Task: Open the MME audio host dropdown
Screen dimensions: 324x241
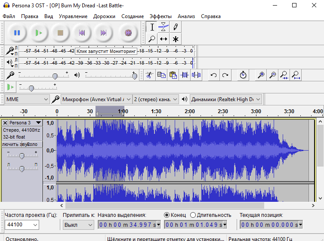Action: pyautogui.click(x=27, y=99)
